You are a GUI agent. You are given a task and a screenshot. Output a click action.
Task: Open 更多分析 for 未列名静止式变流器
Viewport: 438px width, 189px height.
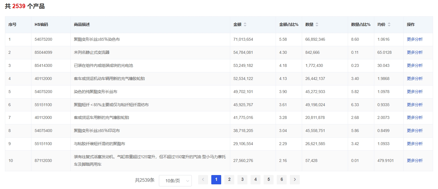point(414,52)
